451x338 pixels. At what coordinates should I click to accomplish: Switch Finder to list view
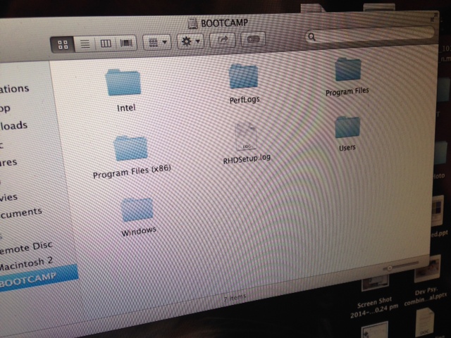pyautogui.click(x=85, y=44)
